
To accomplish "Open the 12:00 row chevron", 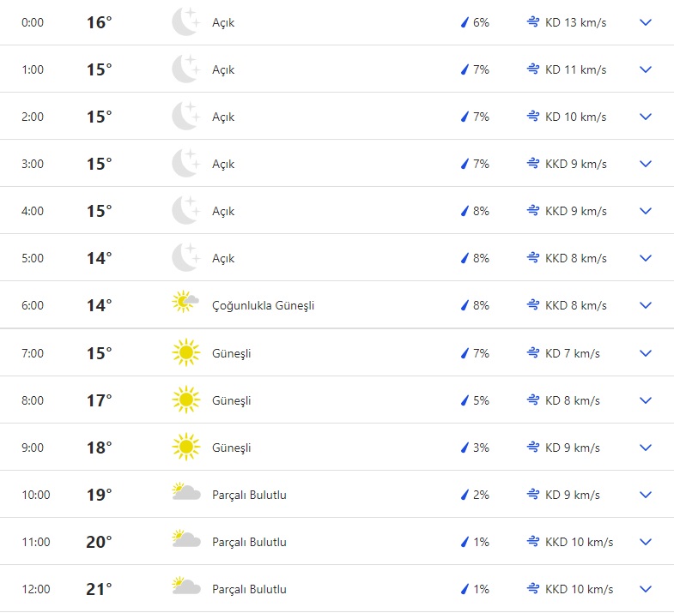I will pyautogui.click(x=646, y=589).
